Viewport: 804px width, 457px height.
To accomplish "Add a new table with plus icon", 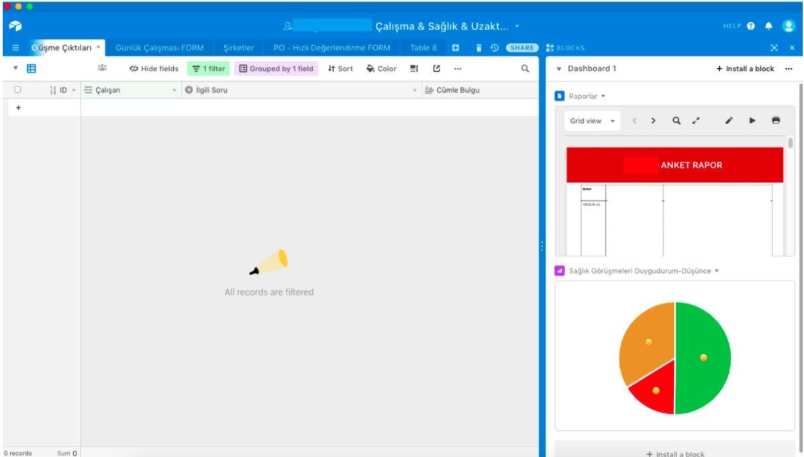I will [x=455, y=48].
